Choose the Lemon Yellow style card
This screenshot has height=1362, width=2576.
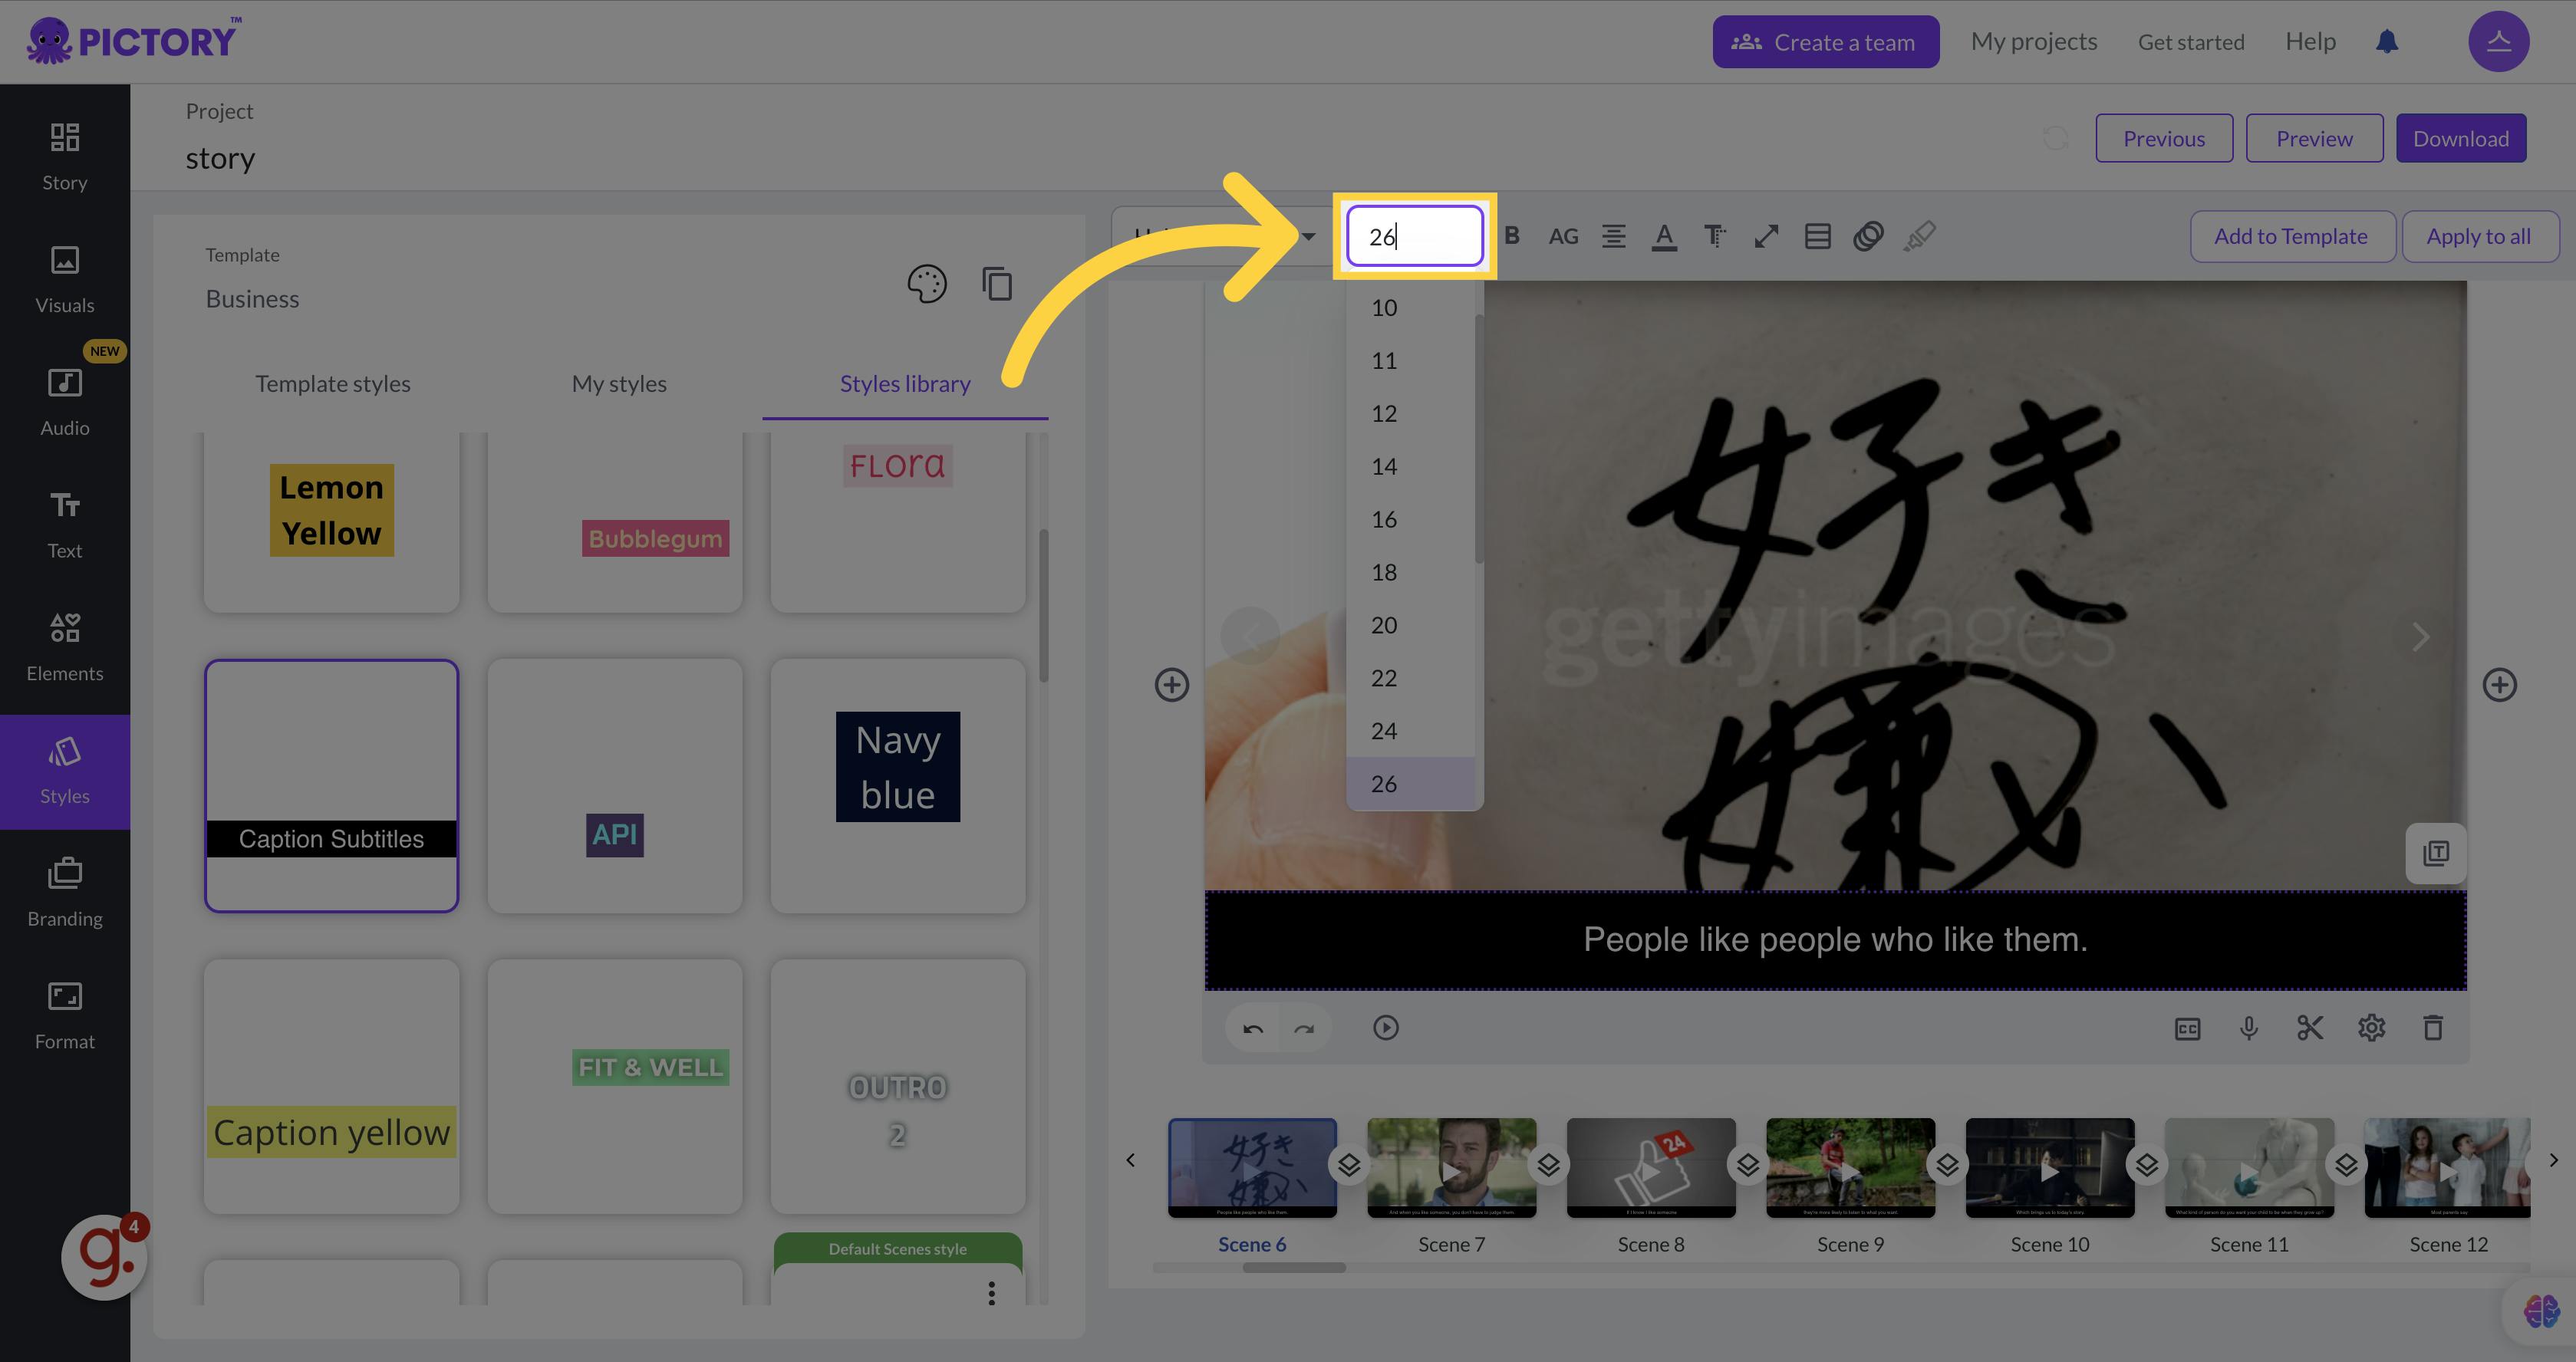tap(331, 521)
